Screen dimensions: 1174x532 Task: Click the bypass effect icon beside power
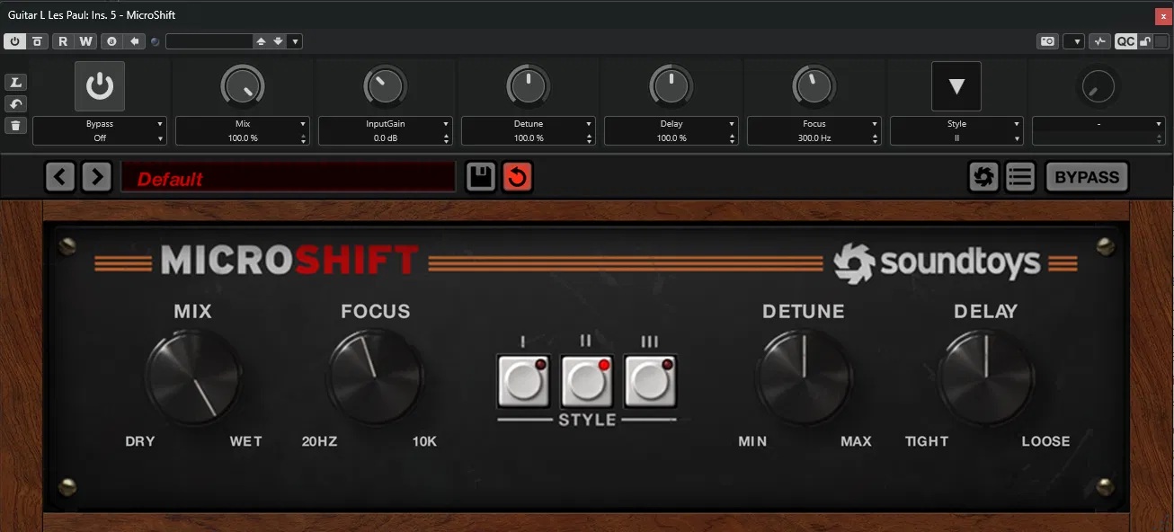[38, 41]
